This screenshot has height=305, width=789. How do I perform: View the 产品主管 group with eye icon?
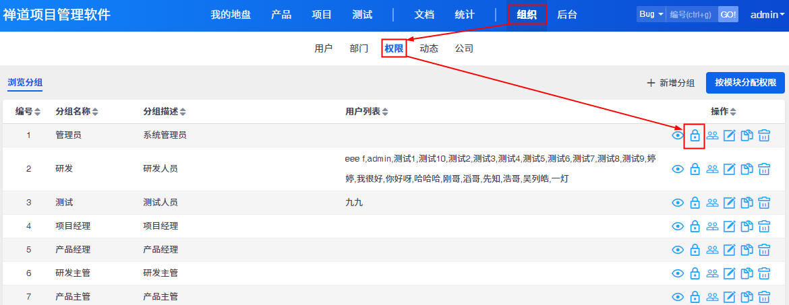click(x=678, y=297)
